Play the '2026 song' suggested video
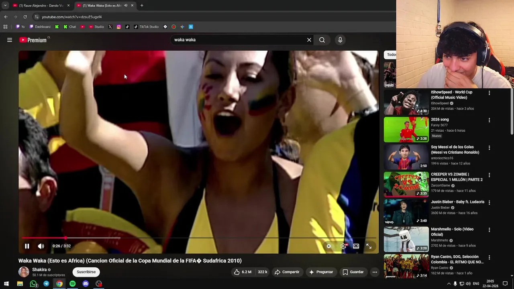This screenshot has height=289, width=514. coord(406,130)
